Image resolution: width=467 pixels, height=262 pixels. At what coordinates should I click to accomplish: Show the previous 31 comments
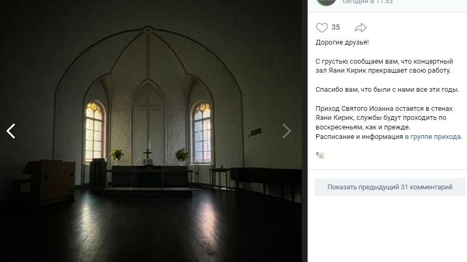coord(390,187)
